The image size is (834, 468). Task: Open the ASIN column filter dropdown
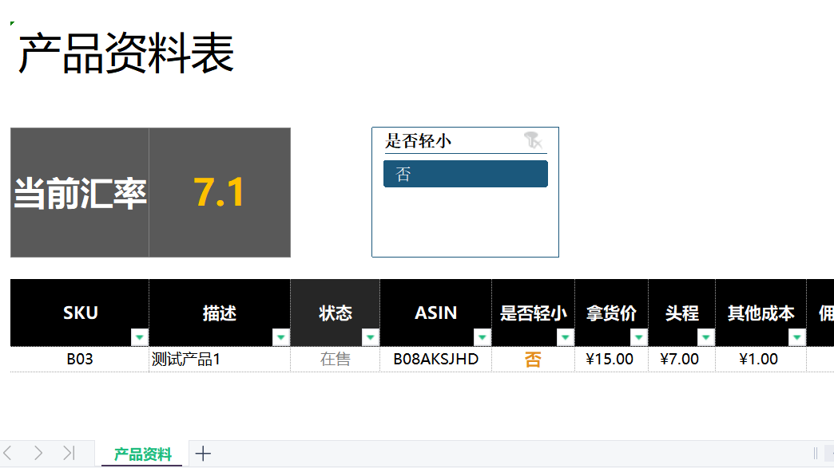coord(482,337)
